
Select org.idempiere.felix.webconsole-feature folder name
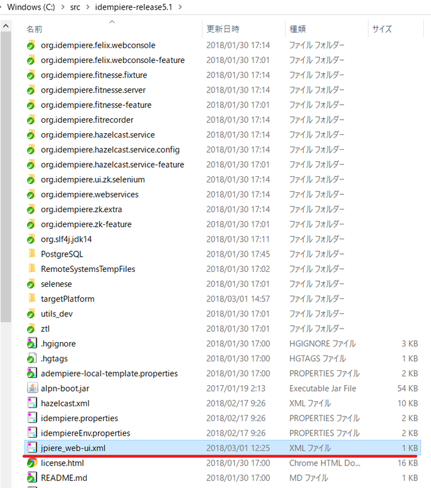pos(113,60)
